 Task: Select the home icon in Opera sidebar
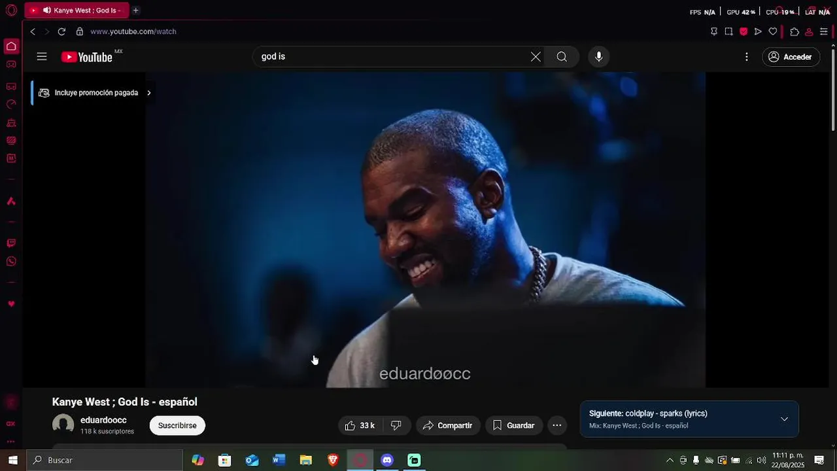pyautogui.click(x=11, y=46)
